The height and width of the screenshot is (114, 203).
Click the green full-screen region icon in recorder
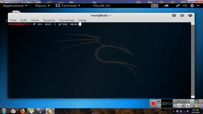click(192, 101)
